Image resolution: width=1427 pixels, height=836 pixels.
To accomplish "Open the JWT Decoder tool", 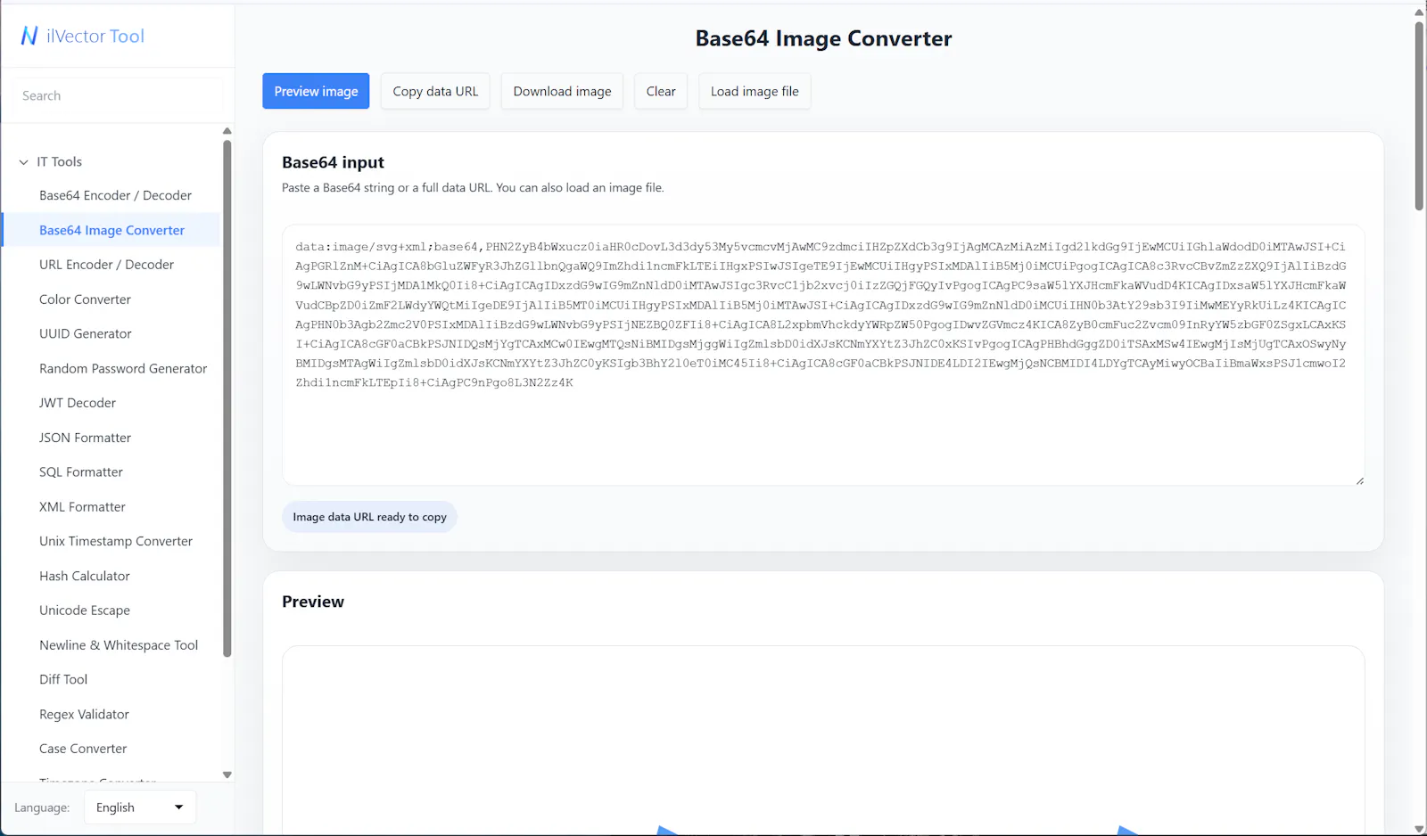I will (78, 403).
